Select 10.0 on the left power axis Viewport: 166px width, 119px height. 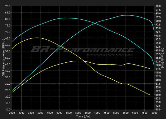coord(8,110)
